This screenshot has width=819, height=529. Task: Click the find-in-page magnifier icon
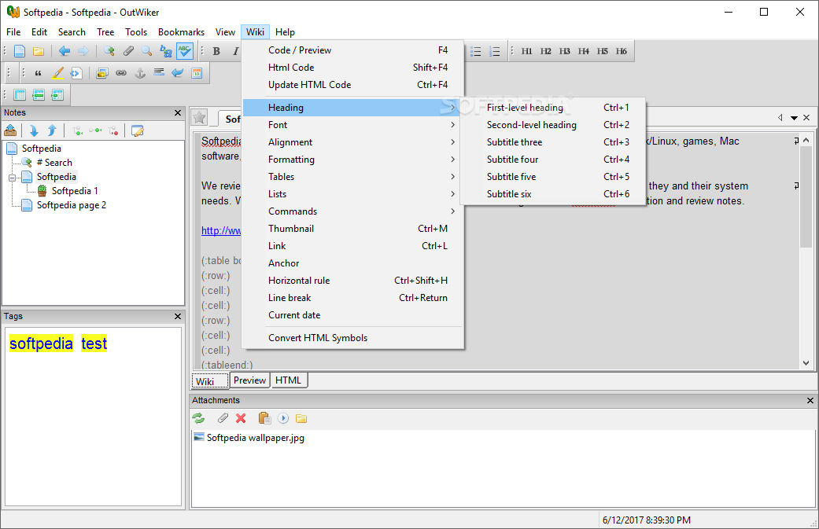147,51
